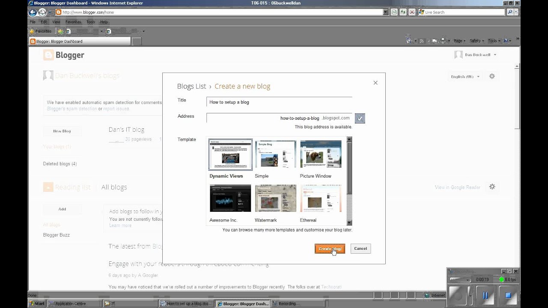Screen dimensions: 548x308
Task: Click the Live Search input box
Action: (462, 12)
